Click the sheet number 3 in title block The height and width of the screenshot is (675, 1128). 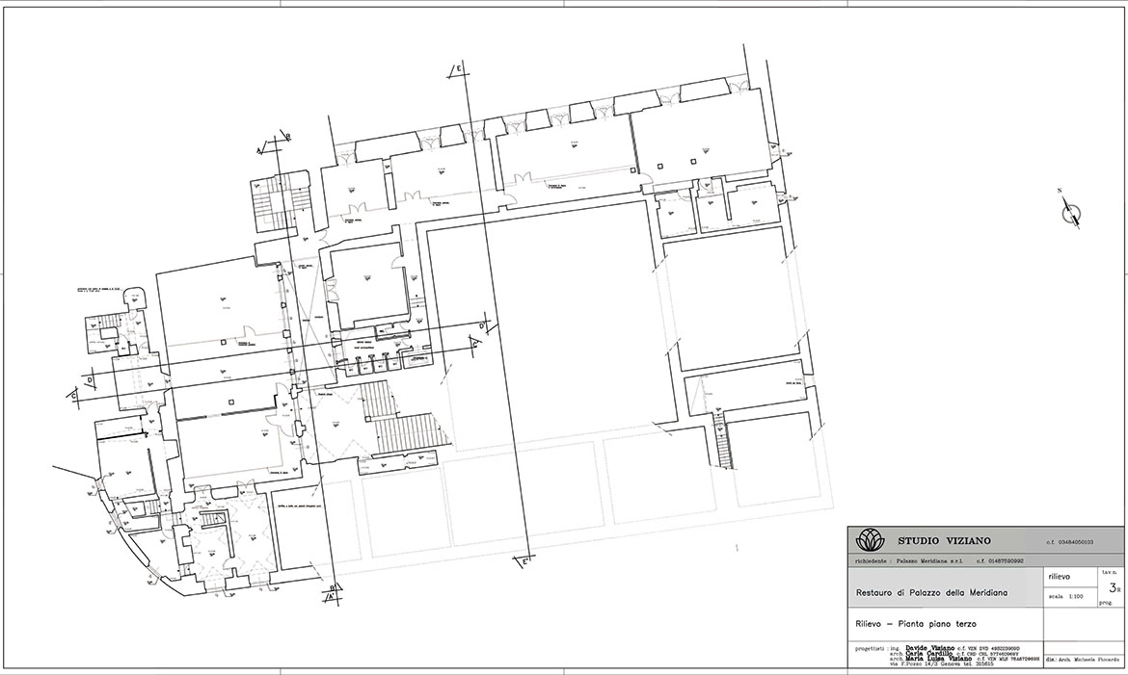coord(1114,586)
